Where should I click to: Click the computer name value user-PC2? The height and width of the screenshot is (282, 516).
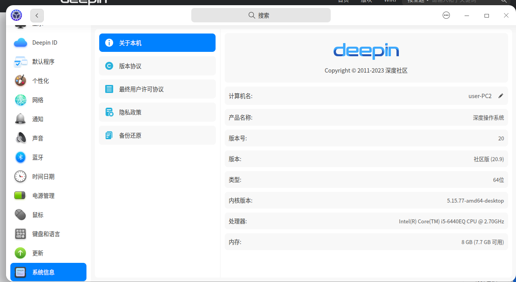tap(480, 96)
